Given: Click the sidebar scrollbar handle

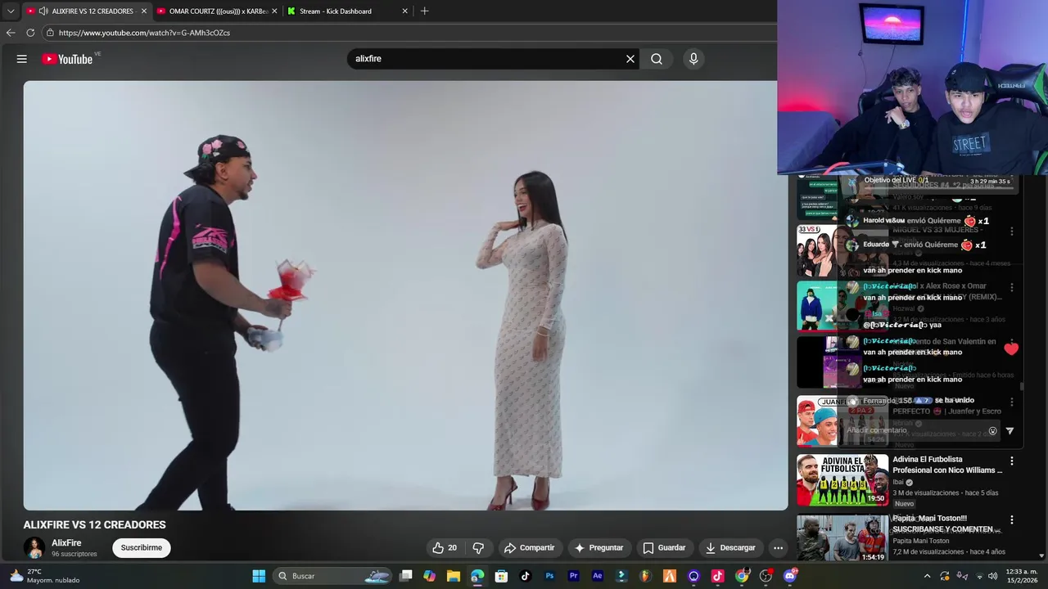Looking at the screenshot, I should 1021,386.
